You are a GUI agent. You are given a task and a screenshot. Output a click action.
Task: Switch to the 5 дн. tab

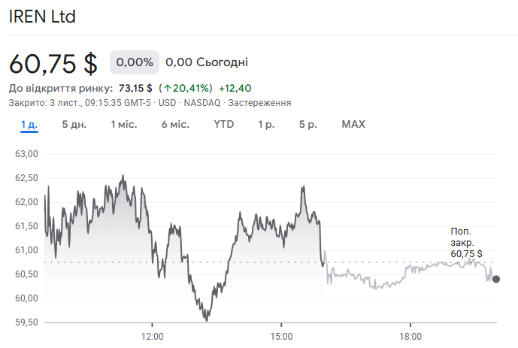[x=74, y=124]
